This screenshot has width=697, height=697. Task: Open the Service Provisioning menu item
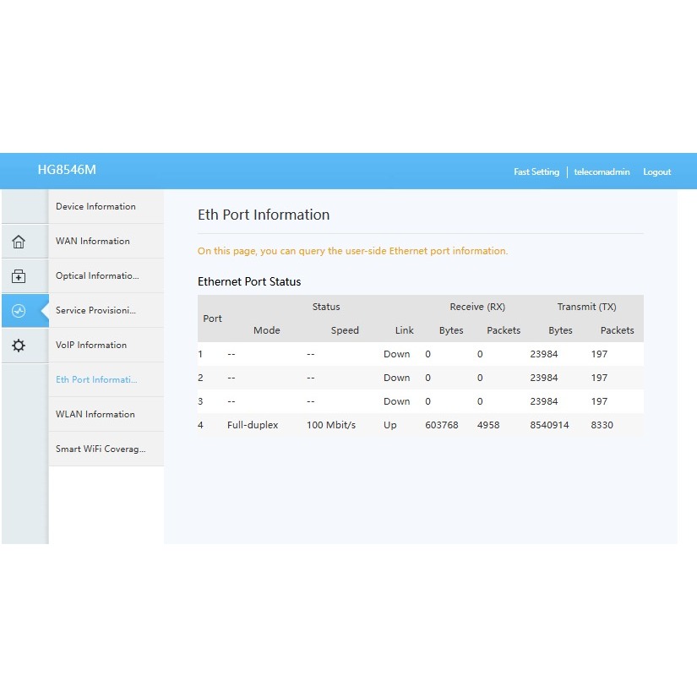coord(95,310)
